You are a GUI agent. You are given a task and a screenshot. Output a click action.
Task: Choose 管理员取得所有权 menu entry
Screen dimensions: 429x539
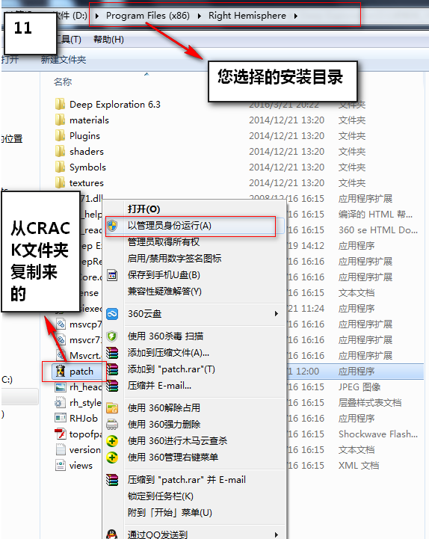[163, 242]
